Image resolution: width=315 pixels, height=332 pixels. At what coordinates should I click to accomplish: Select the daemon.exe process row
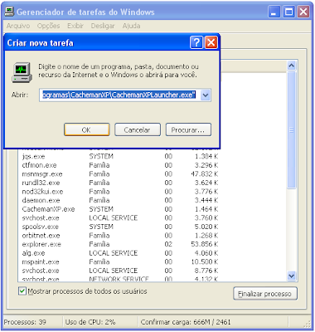120,200
